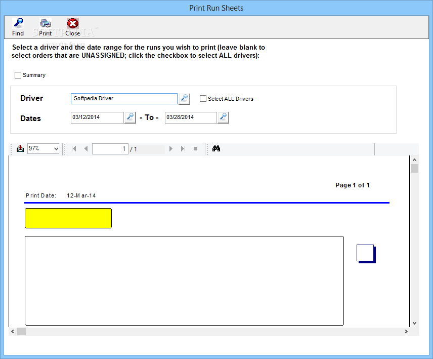The width and height of the screenshot is (433, 359).
Task: Open driver lookup magnifier button
Action: [184, 99]
